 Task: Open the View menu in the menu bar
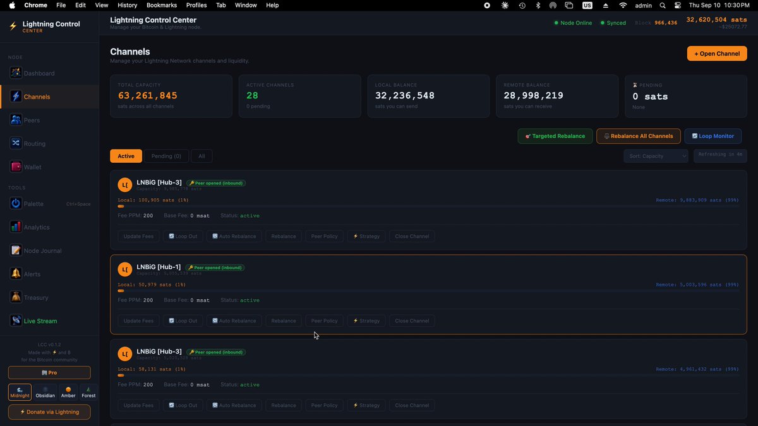(101, 5)
